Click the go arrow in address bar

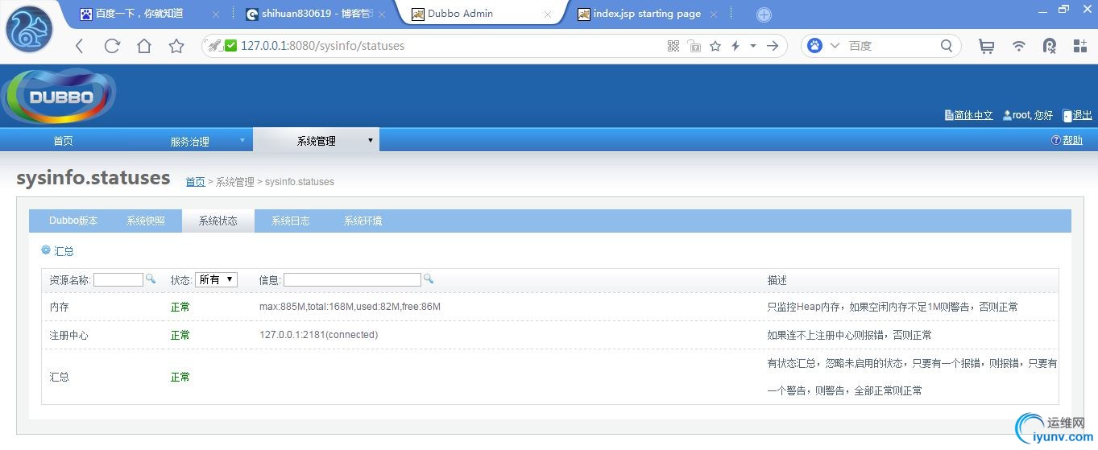pyautogui.click(x=773, y=46)
